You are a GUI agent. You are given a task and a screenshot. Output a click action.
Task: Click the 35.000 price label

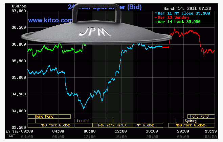click(x=19, y=78)
